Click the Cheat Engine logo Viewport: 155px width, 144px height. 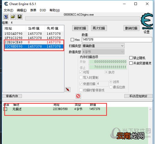coord(147,21)
